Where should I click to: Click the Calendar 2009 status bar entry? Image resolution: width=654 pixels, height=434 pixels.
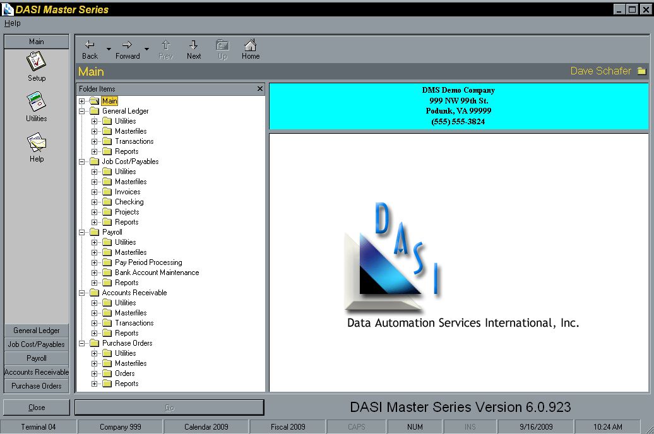tap(206, 427)
